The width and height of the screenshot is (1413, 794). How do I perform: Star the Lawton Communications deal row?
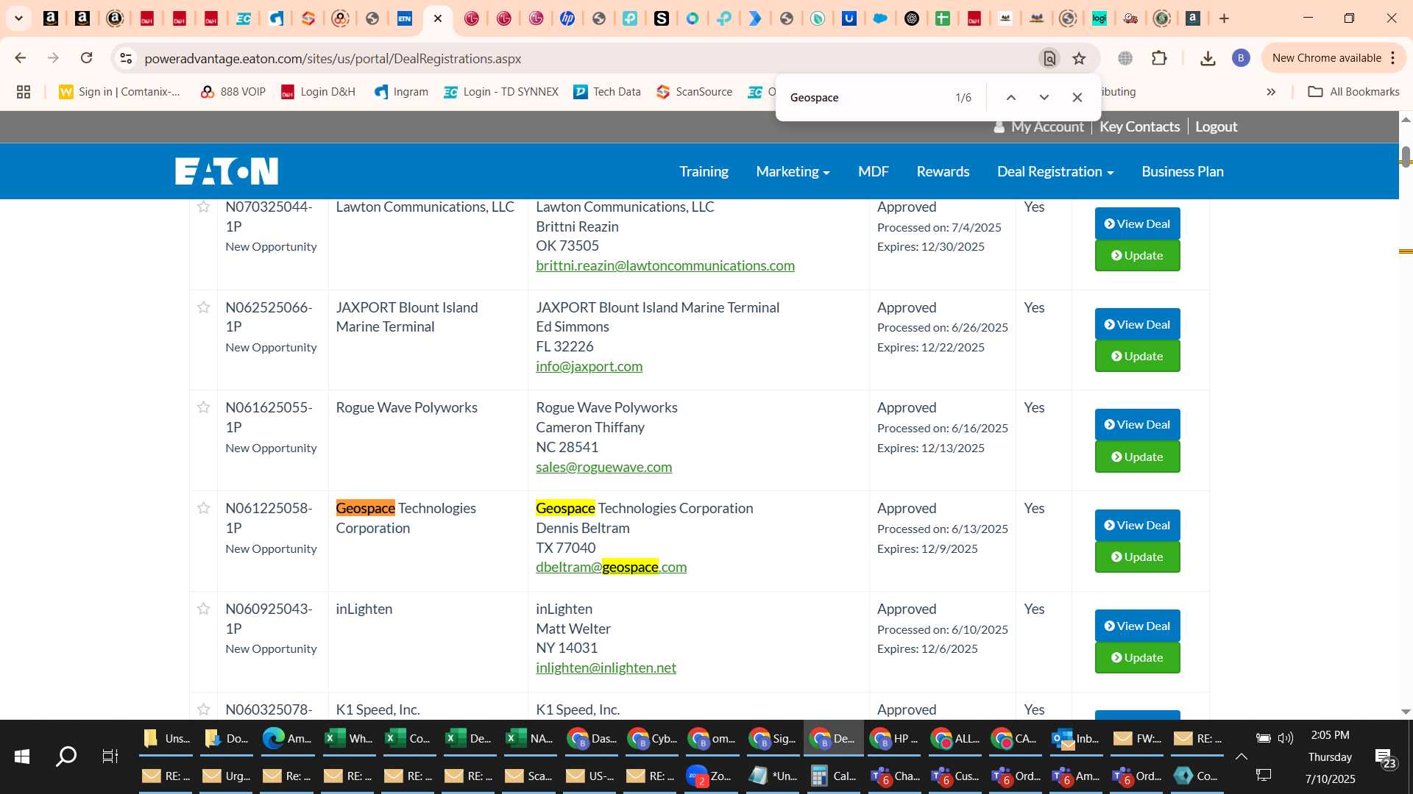204,207
